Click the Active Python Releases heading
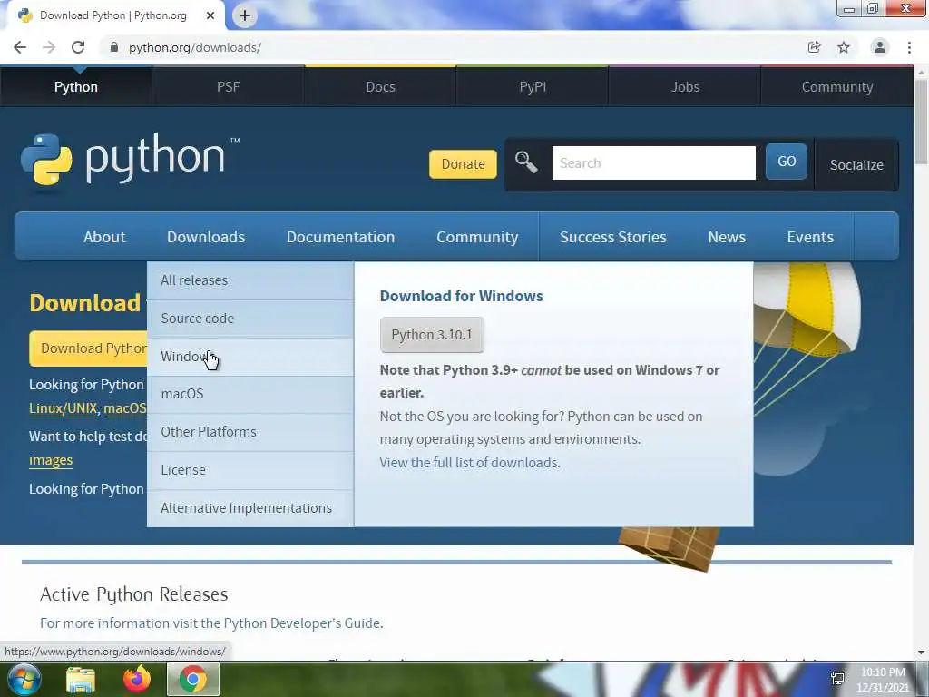This screenshot has height=697, width=929. coord(134,594)
